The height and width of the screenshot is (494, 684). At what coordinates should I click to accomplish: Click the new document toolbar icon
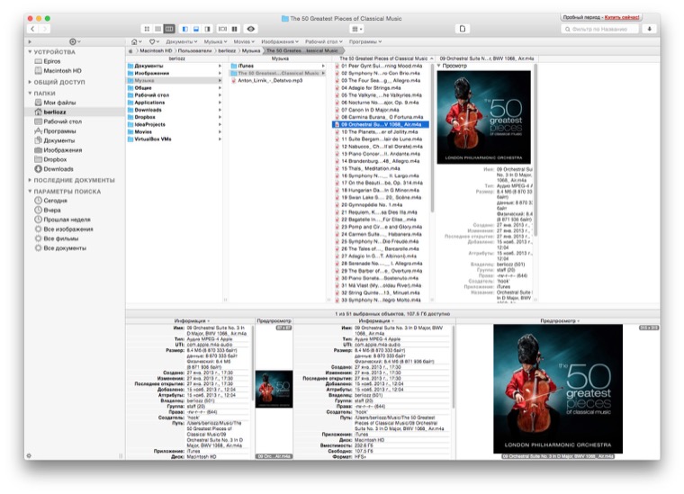[463, 29]
